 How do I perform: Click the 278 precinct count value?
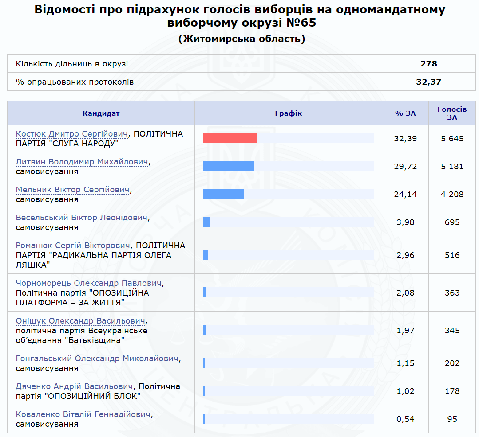428,63
